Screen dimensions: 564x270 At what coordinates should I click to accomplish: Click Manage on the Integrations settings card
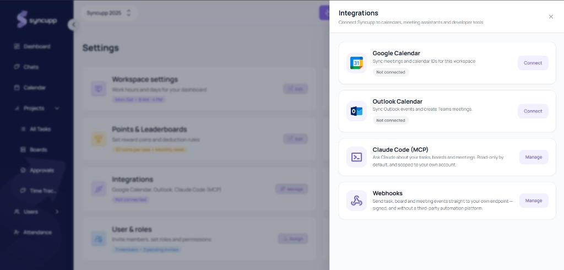click(292, 189)
